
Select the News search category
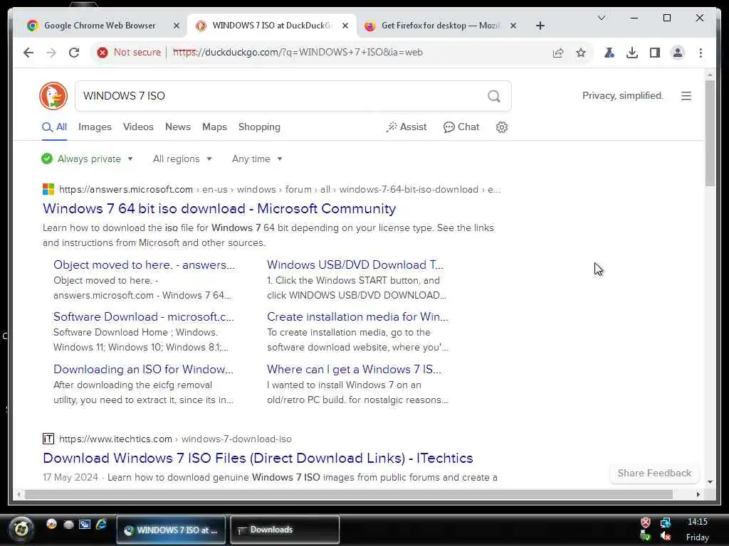tap(177, 127)
